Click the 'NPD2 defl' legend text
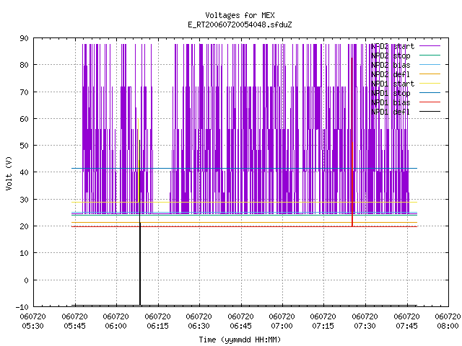Screen dimensions: 462x346 point(391,74)
